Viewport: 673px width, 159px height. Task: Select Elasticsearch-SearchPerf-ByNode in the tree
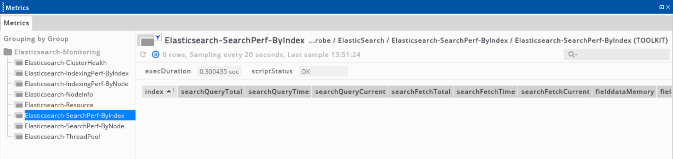click(x=74, y=126)
